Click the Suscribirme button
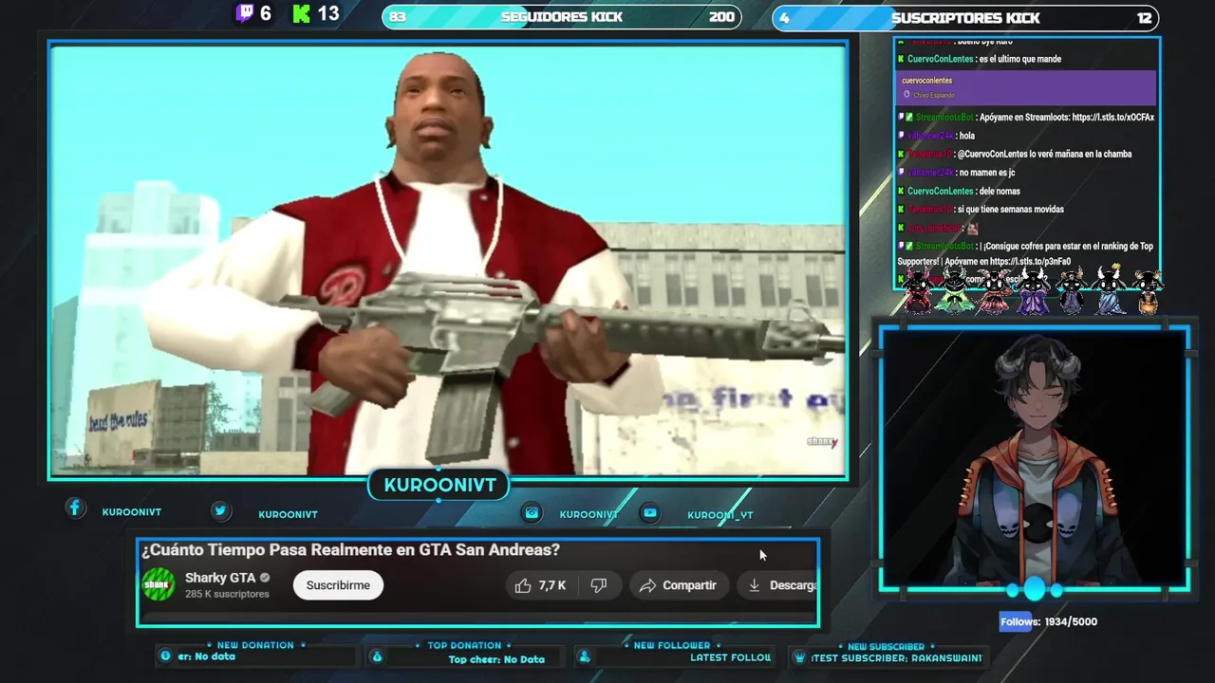This screenshot has height=683, width=1215. tap(338, 585)
